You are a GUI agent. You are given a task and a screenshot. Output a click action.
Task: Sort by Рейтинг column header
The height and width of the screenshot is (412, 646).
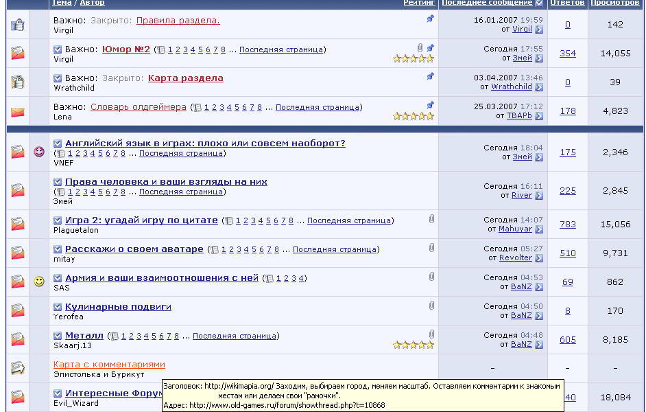click(419, 3)
